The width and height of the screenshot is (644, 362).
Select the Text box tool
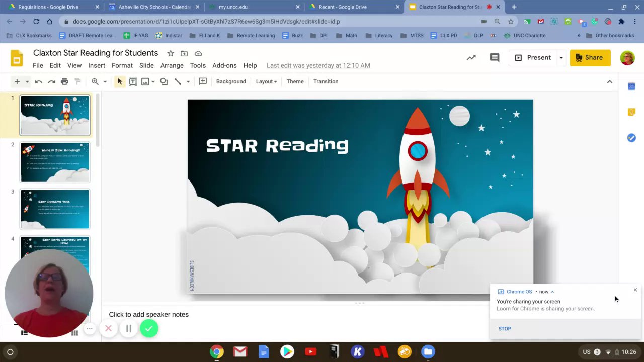pyautogui.click(x=133, y=81)
